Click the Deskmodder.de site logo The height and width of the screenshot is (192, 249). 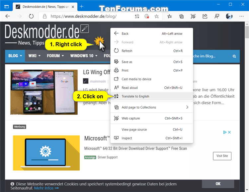pos(47,32)
